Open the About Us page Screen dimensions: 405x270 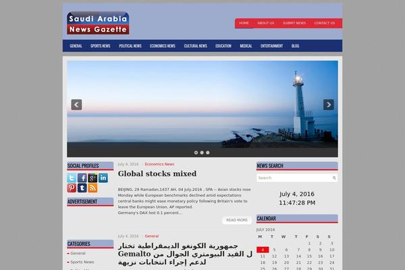coord(266,23)
